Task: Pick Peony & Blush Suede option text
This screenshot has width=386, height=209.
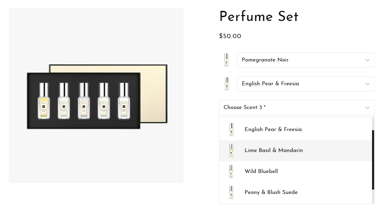Action: (x=271, y=192)
